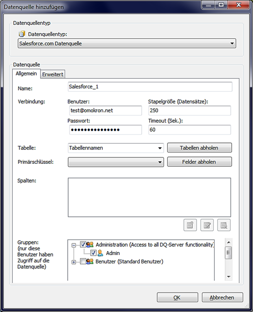
Task: Click the edit column pencil icon button
Action: [x=207, y=225]
